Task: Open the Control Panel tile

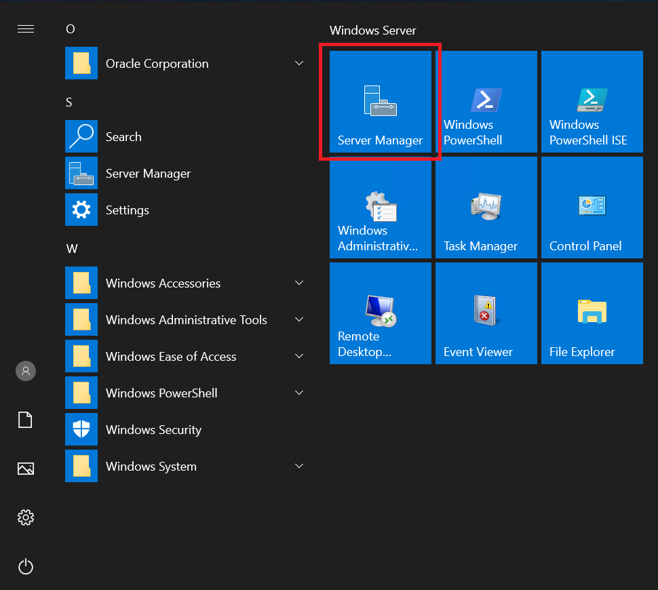Action: point(592,208)
